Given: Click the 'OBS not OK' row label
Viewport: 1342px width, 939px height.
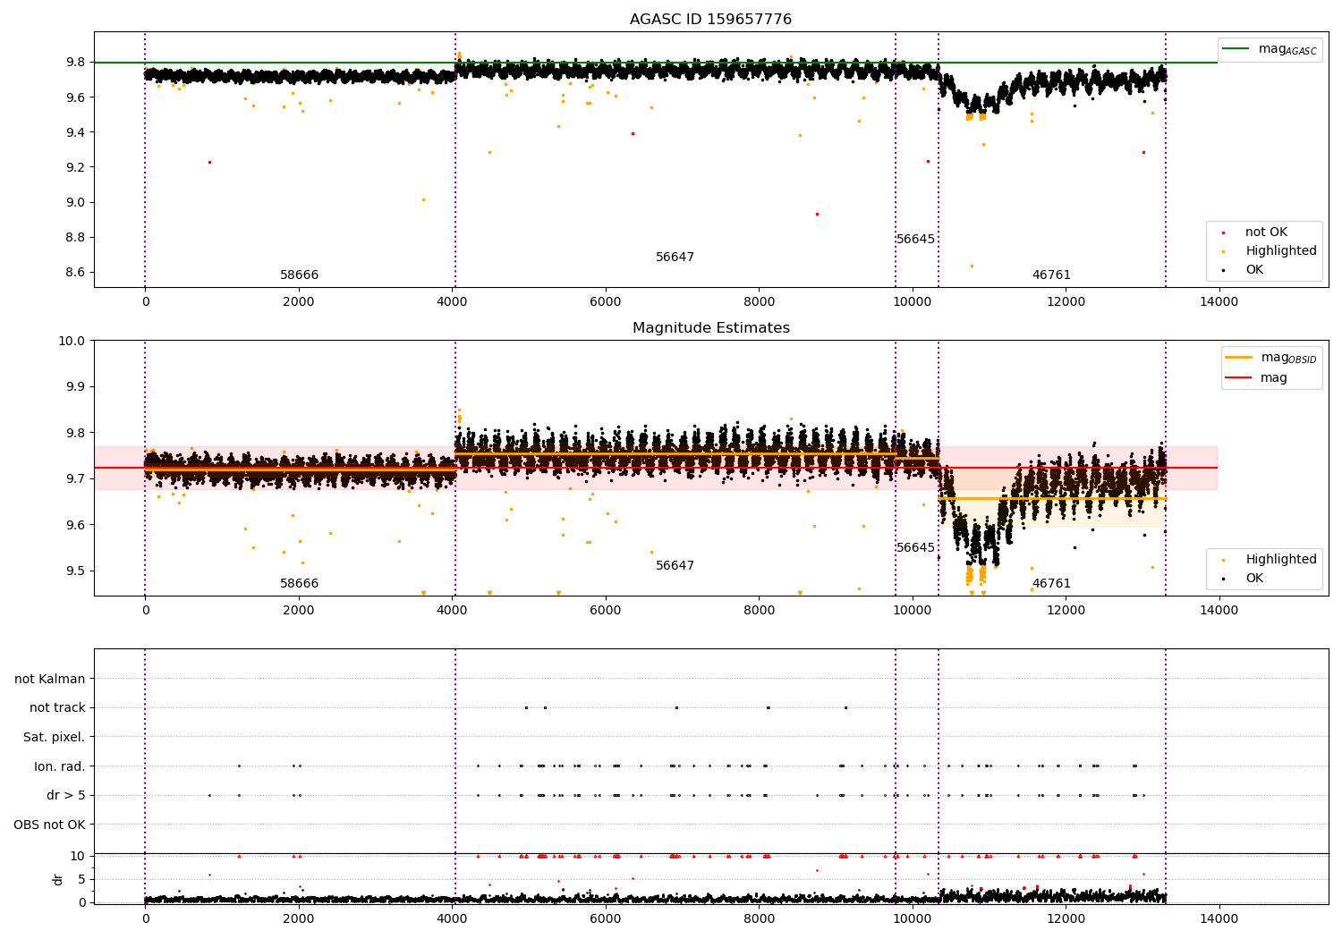Looking at the screenshot, I should pos(49,825).
